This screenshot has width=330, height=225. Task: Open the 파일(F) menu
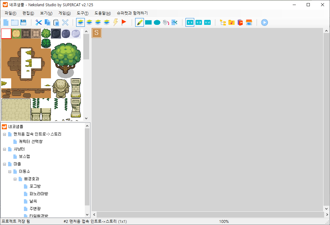11,13
